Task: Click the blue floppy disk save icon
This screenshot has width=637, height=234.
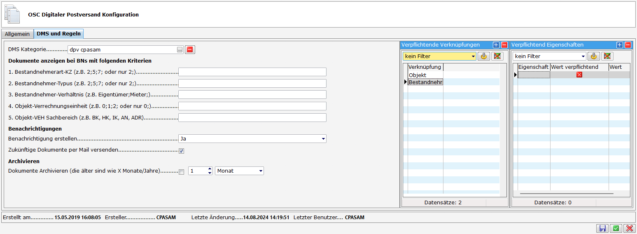Action: pos(603,229)
